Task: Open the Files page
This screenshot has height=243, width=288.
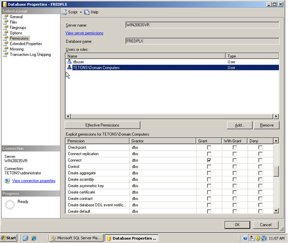Action: click(13, 22)
